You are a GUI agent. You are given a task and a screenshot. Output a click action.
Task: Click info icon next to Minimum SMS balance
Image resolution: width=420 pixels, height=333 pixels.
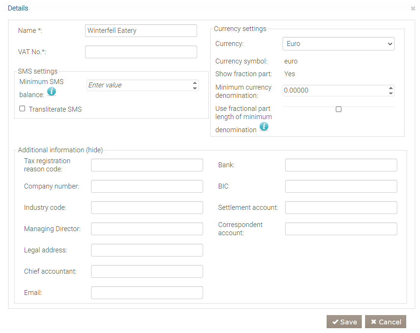tap(52, 91)
